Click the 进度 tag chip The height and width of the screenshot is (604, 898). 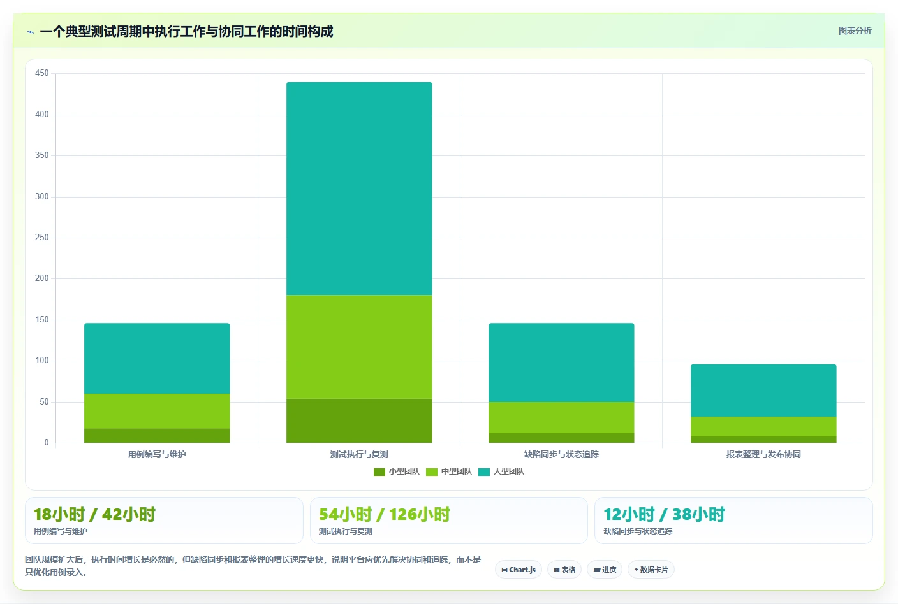605,570
